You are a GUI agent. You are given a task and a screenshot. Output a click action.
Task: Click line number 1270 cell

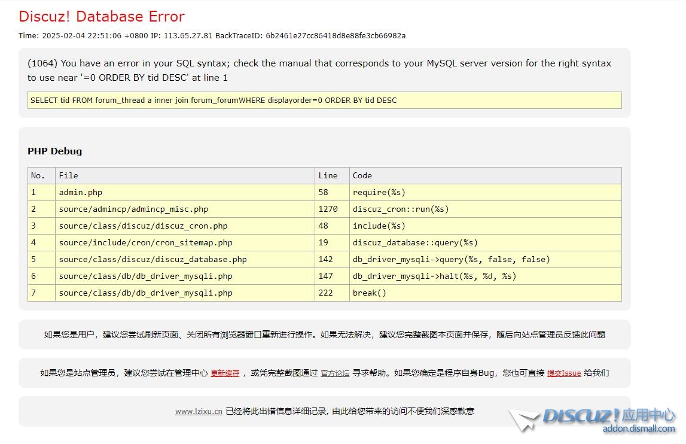point(332,209)
